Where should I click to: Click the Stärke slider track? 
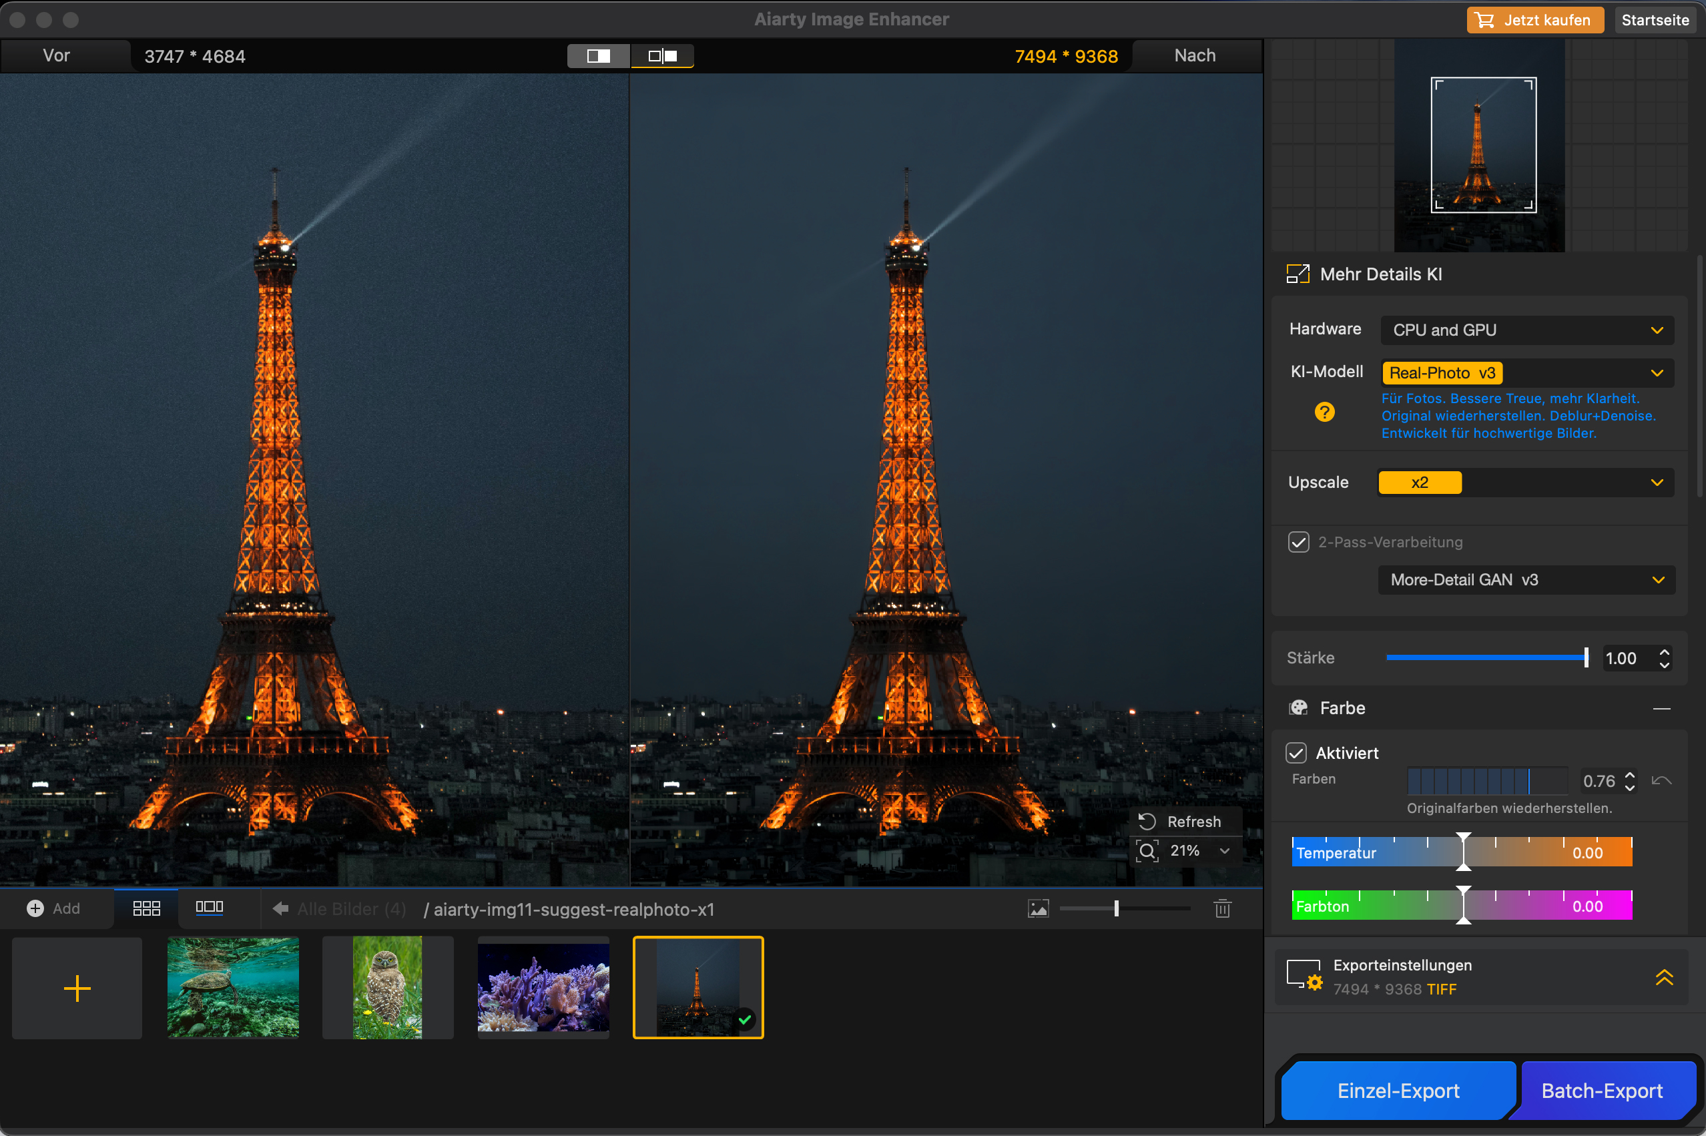1485,658
